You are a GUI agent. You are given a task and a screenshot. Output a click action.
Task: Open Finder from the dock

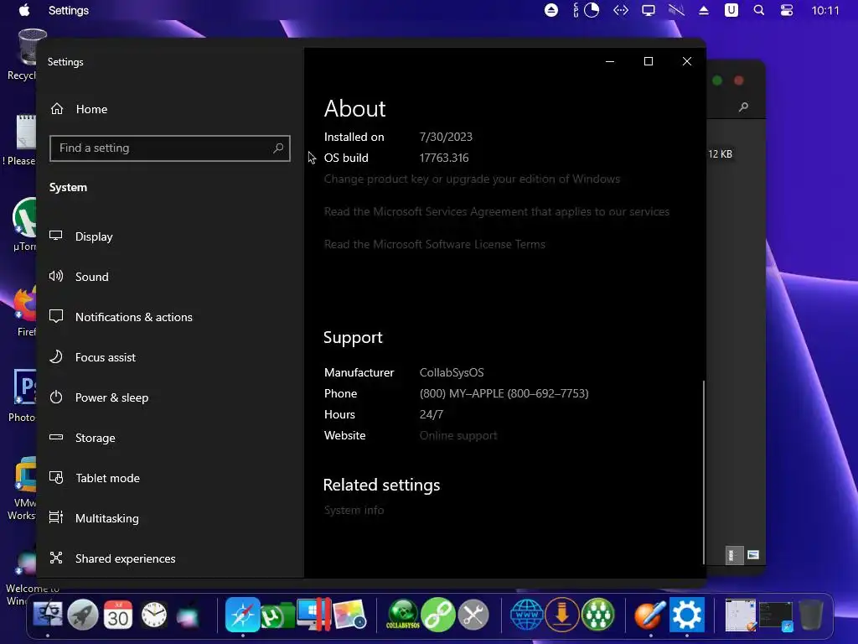(x=48, y=615)
